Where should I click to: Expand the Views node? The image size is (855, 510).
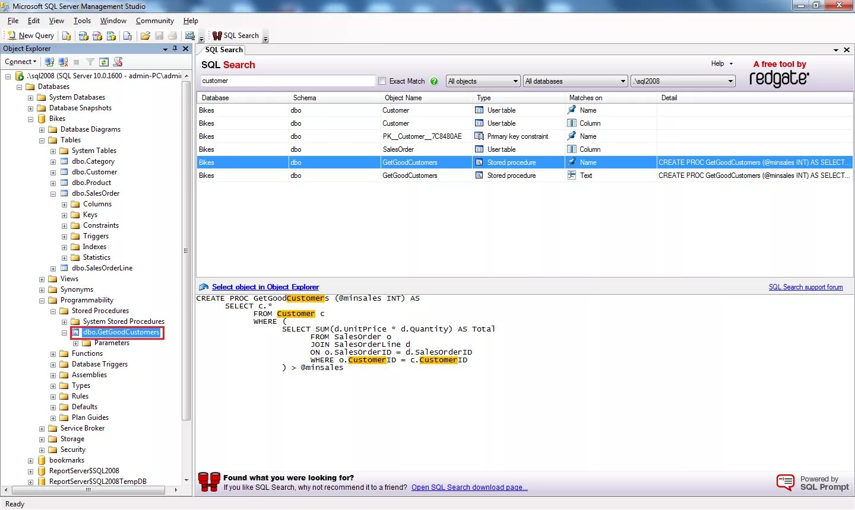42,279
